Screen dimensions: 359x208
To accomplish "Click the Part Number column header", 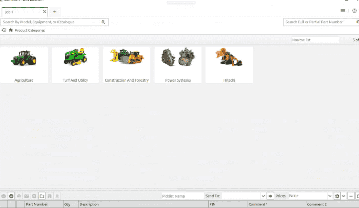I will [x=44, y=204].
